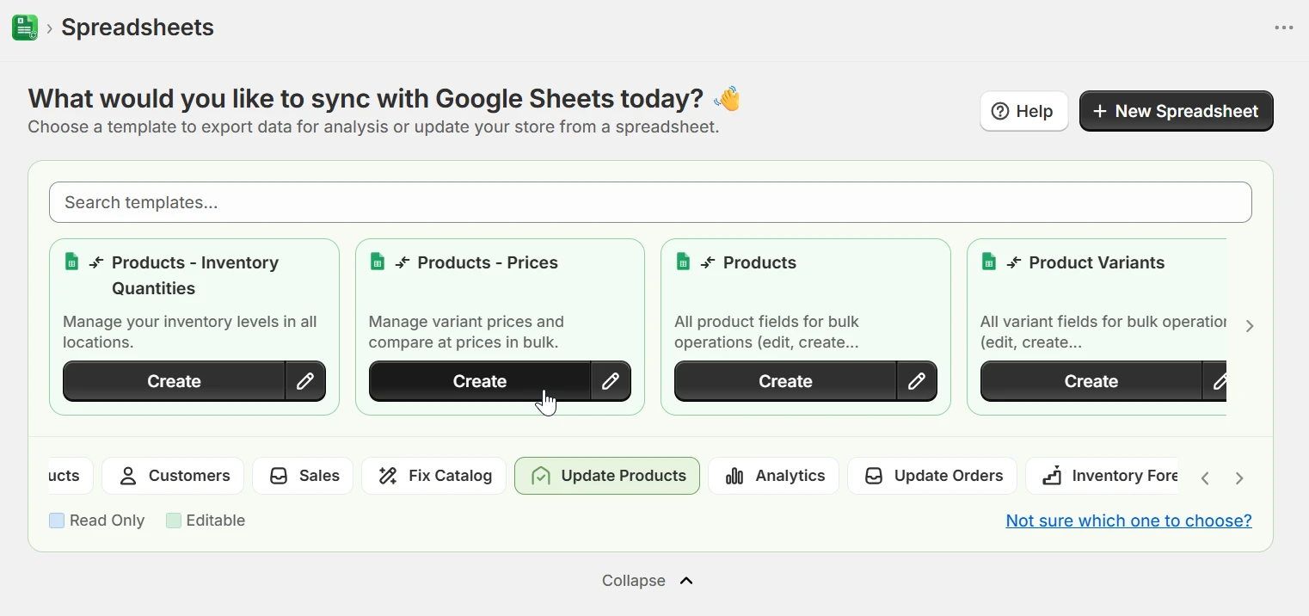Screen dimensions: 1309x616
Task: Click the blue Read Only legend swatch
Action: 57,521
